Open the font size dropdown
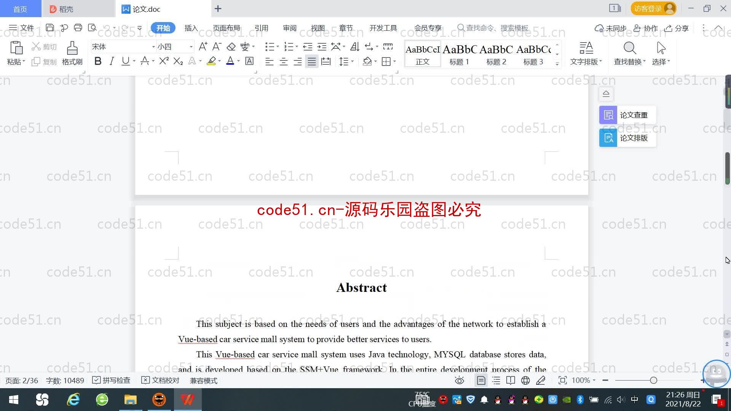The height and width of the screenshot is (411, 731). [191, 47]
